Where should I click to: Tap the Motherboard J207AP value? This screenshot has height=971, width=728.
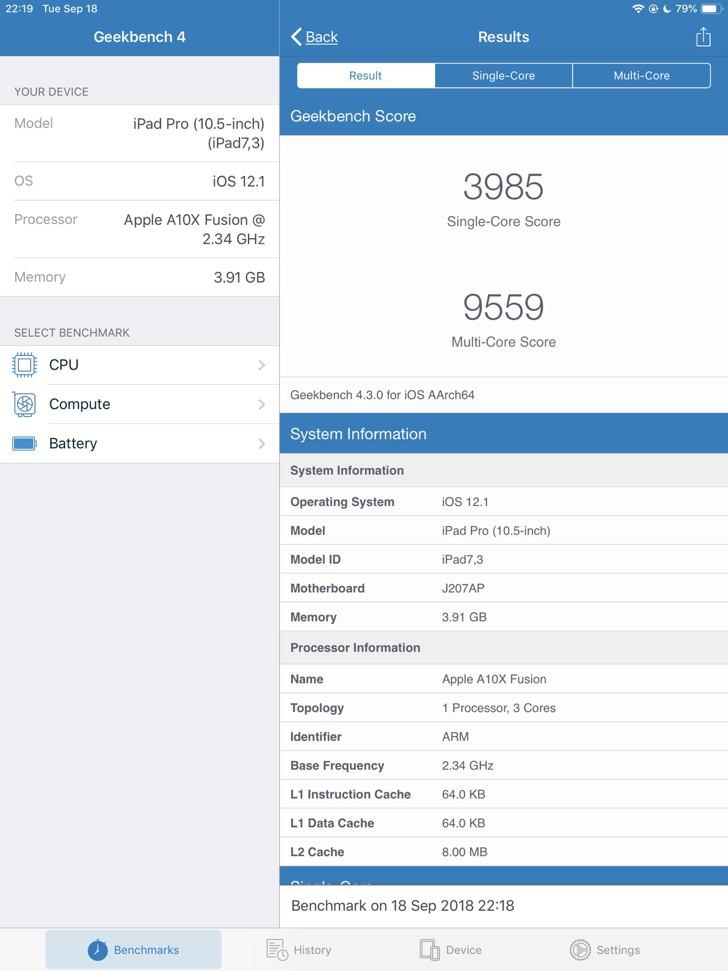point(463,588)
